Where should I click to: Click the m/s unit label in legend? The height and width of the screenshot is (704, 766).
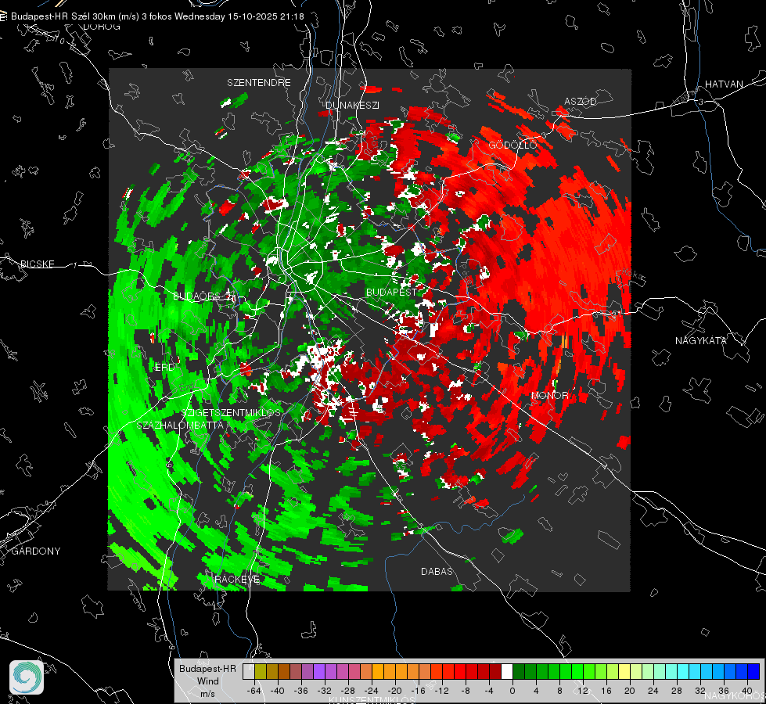click(x=207, y=694)
